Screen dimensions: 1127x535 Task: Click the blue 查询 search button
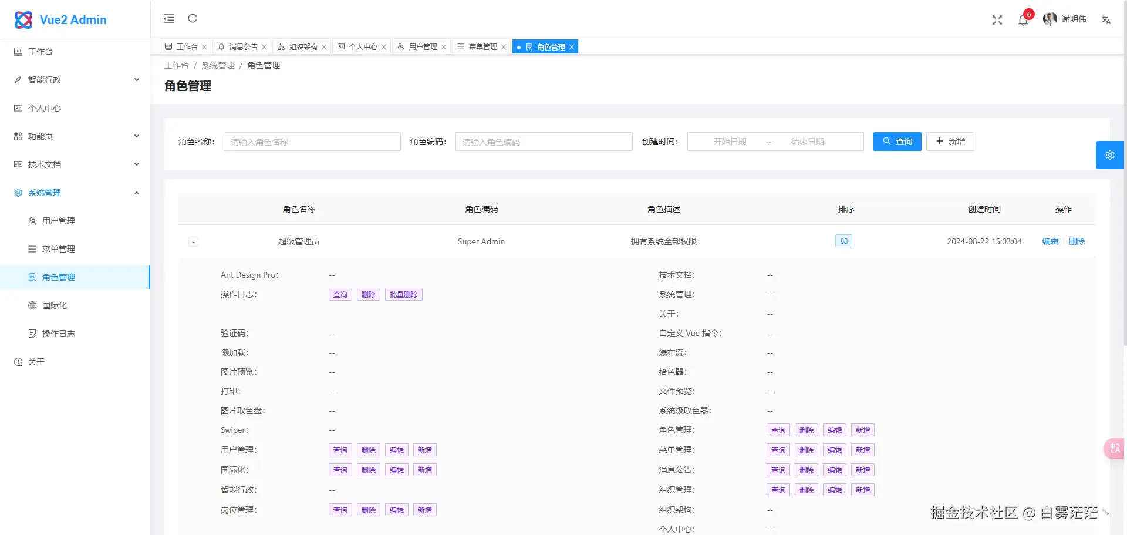pos(897,142)
